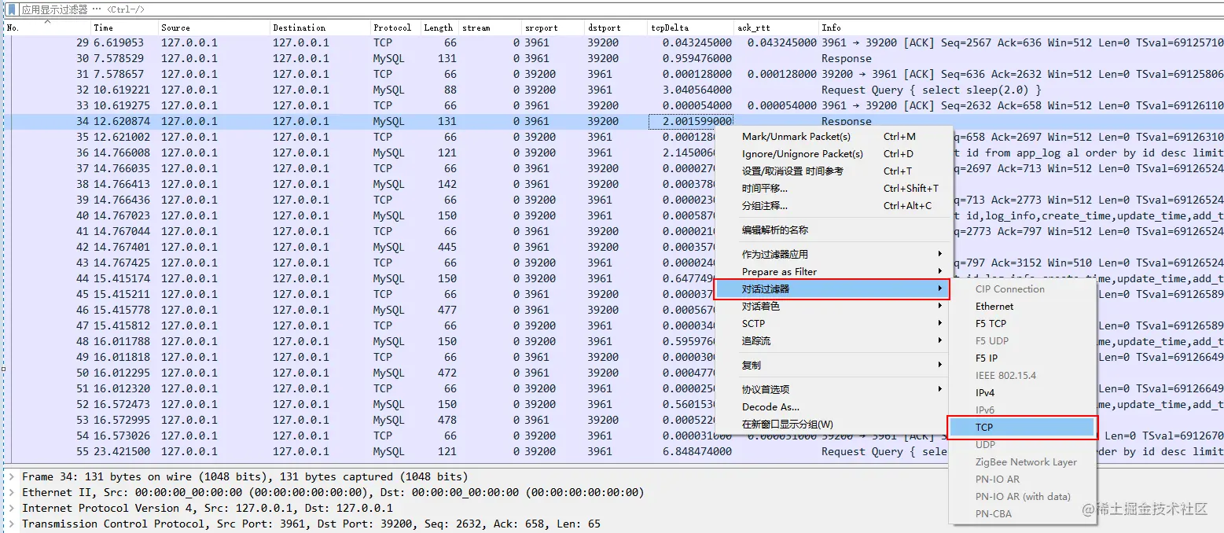Image resolution: width=1224 pixels, height=533 pixels.
Task: Select packet 30 at time 7.578529
Action: click(614, 58)
